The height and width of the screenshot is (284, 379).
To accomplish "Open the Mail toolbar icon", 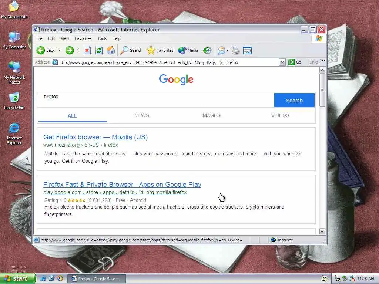I will tap(221, 50).
